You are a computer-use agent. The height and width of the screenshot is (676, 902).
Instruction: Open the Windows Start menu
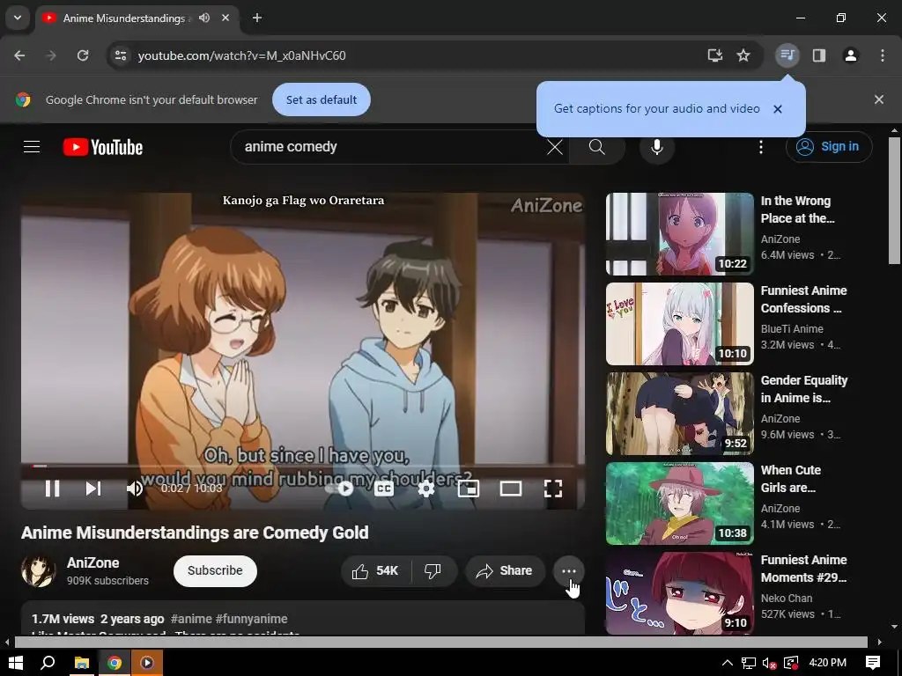point(16,663)
